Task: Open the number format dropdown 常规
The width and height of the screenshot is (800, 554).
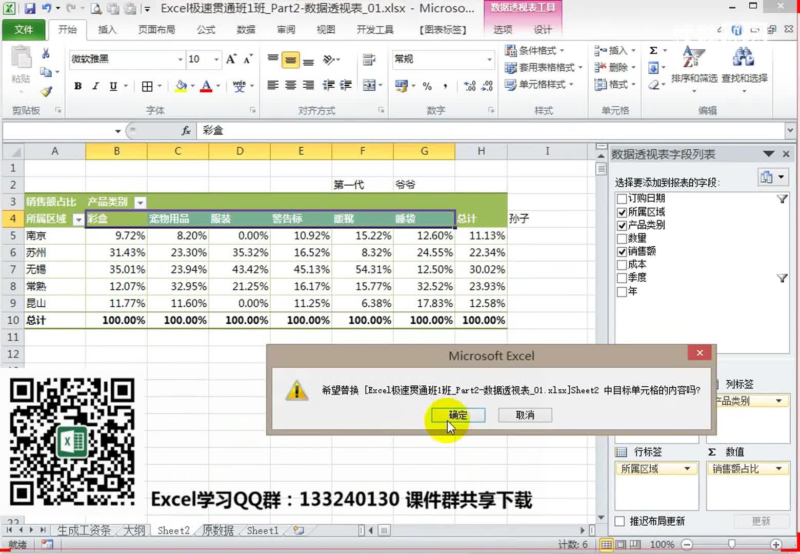Action: (x=489, y=60)
